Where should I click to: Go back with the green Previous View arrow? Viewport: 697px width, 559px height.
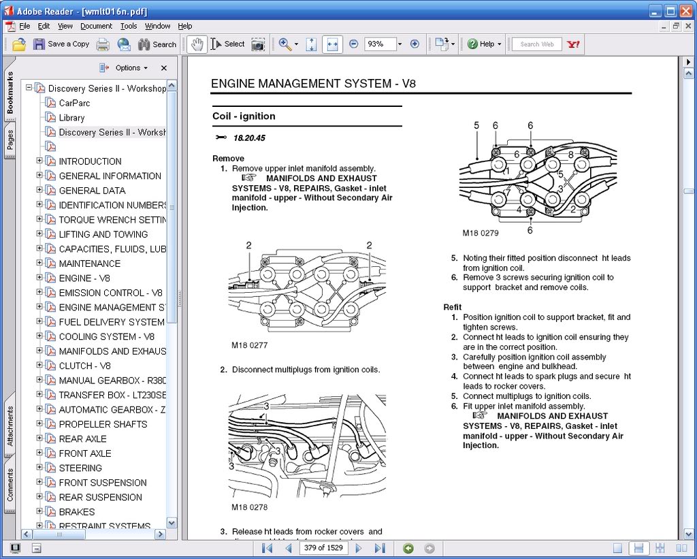point(408,547)
